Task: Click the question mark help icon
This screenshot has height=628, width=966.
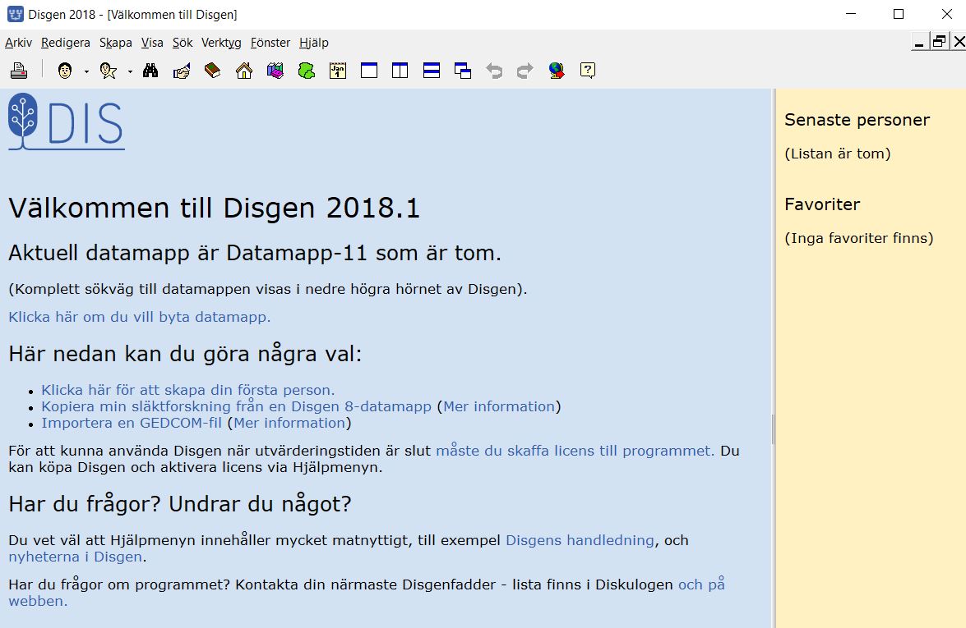Action: point(588,71)
